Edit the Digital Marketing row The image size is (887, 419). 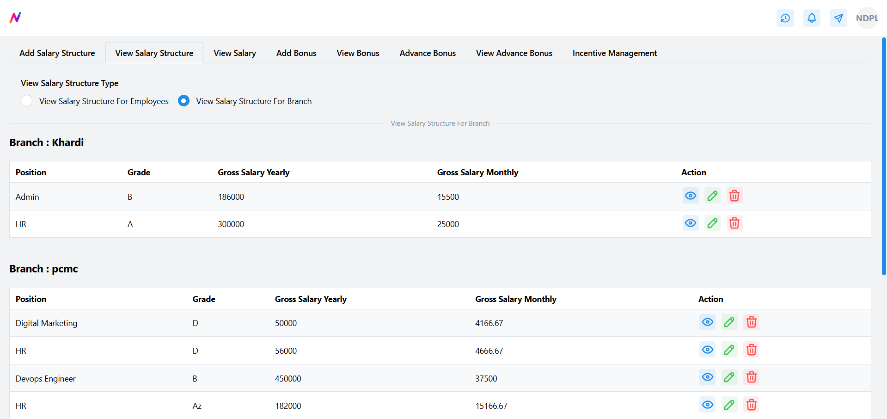[729, 322]
